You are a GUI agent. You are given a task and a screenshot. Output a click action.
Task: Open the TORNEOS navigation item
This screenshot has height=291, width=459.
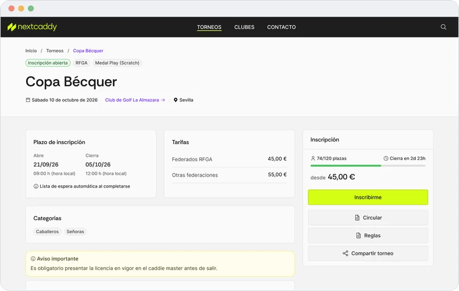point(209,27)
